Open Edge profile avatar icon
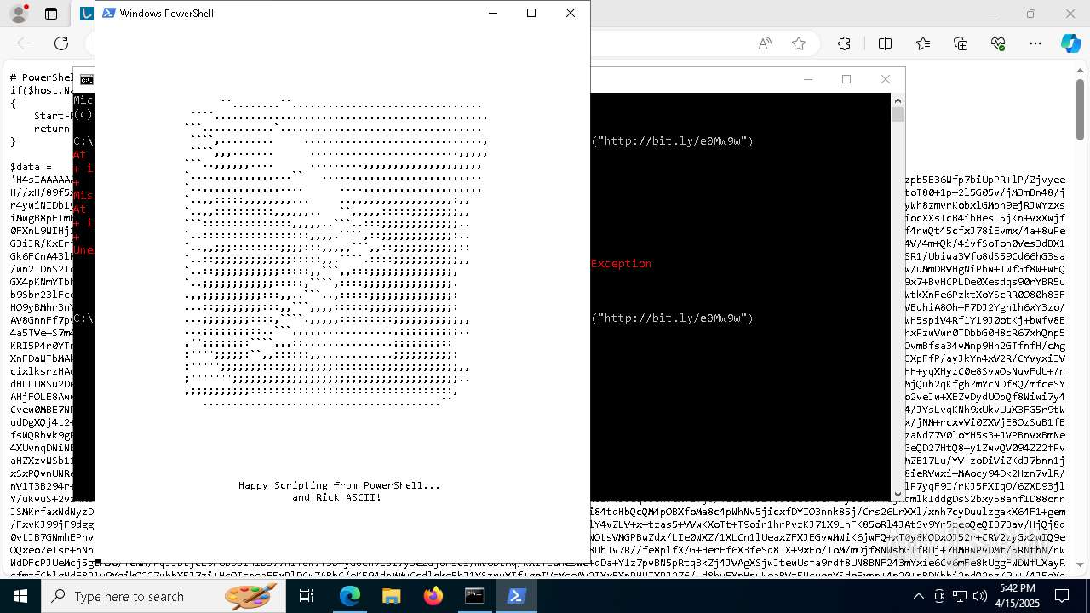1090x613 pixels. pos(19,14)
